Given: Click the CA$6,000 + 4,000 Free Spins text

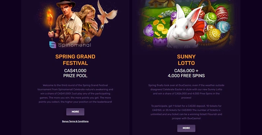Looking at the screenshot, I should click(x=186, y=73).
